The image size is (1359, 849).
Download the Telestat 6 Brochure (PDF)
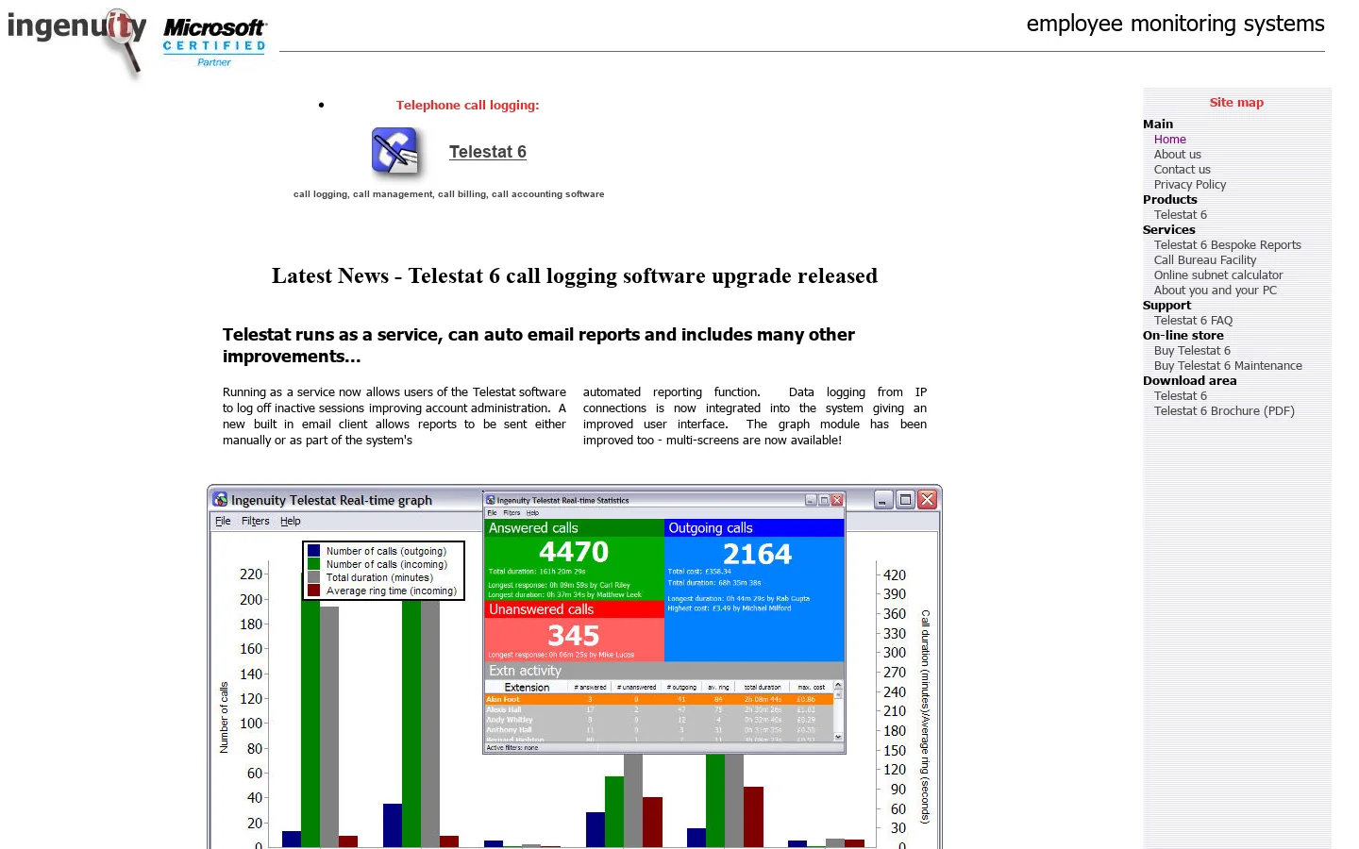coord(1223,411)
